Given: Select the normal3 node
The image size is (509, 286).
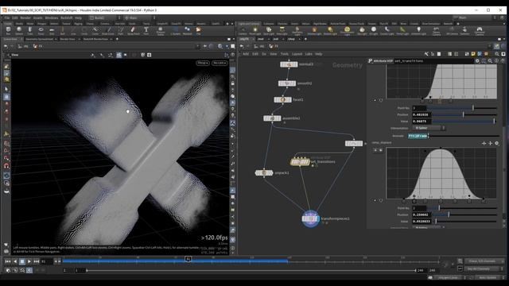Looking at the screenshot, I should 289,64.
